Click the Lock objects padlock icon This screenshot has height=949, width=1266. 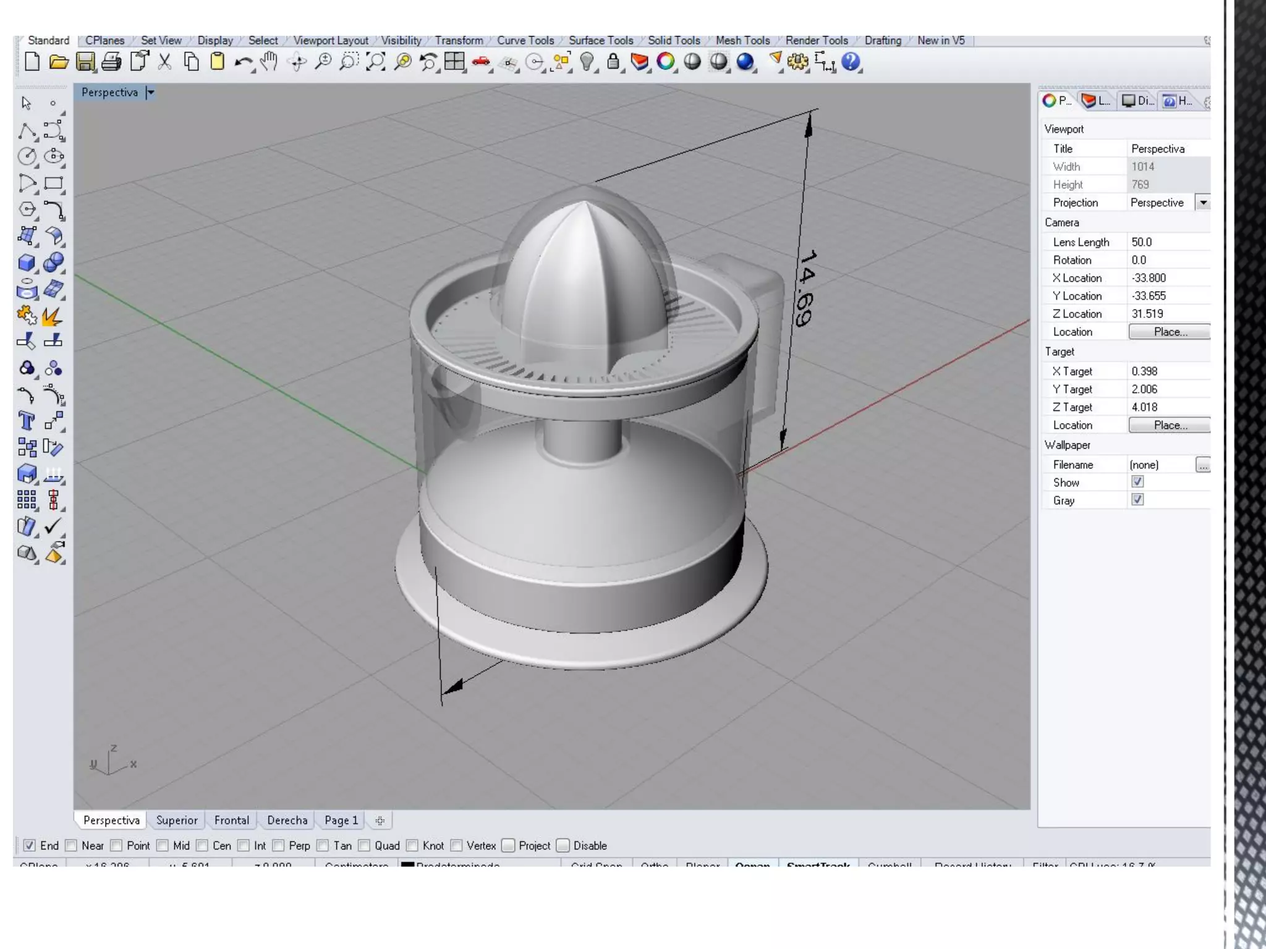[613, 62]
